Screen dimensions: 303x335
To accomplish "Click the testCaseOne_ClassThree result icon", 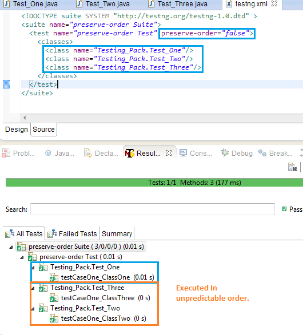I will (54, 297).
